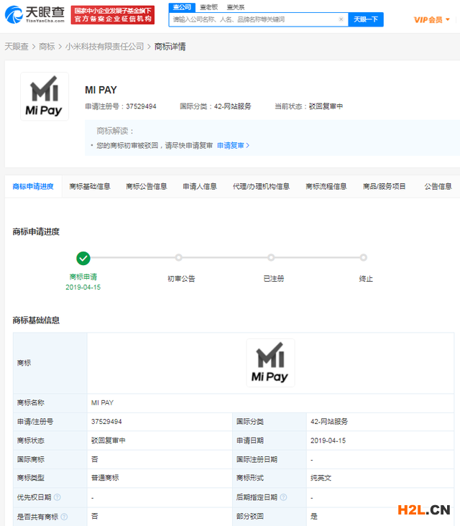Click 42-网站服务 in the 国际分类 table cell

coord(329,422)
